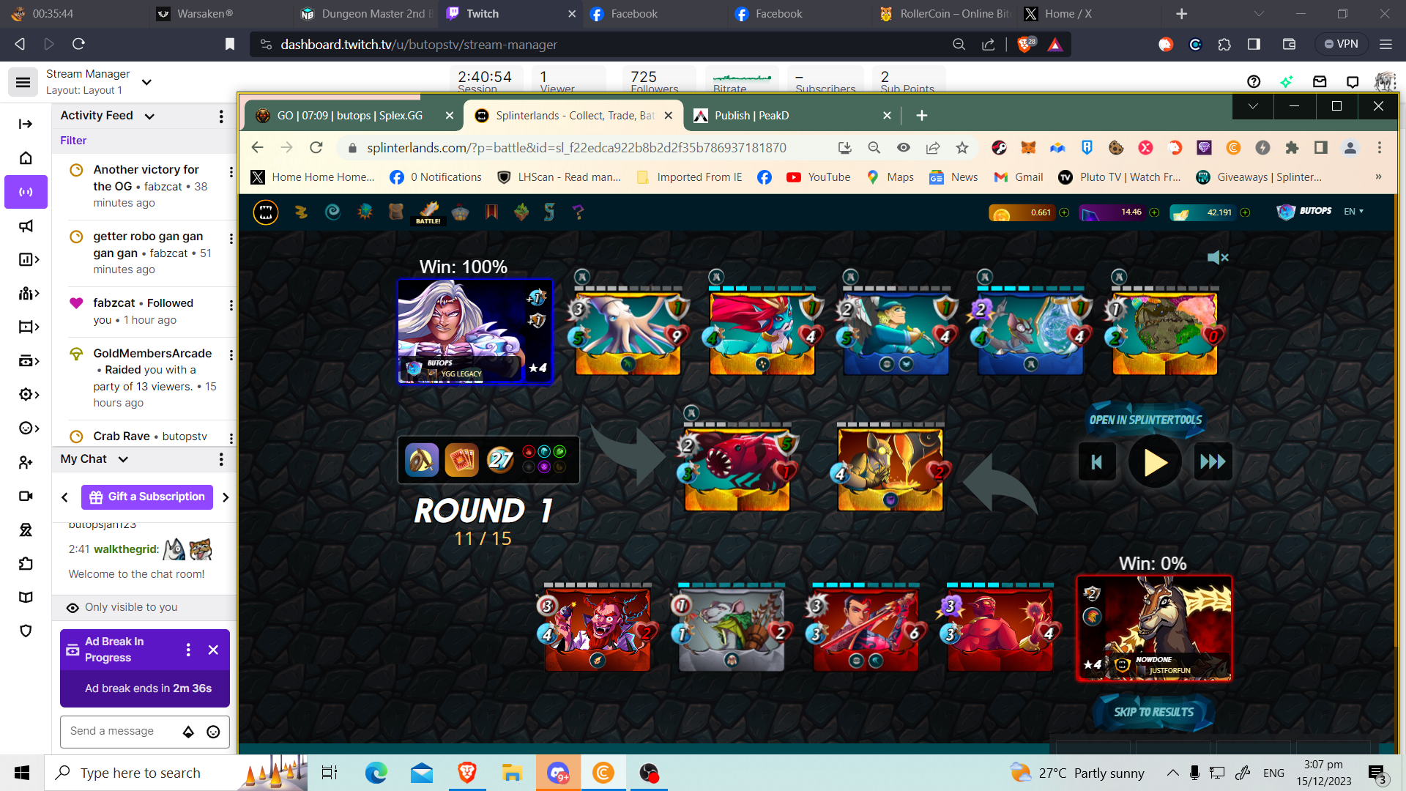This screenshot has width=1406, height=791.
Task: Click Open in Splintertools button
Action: click(1145, 420)
